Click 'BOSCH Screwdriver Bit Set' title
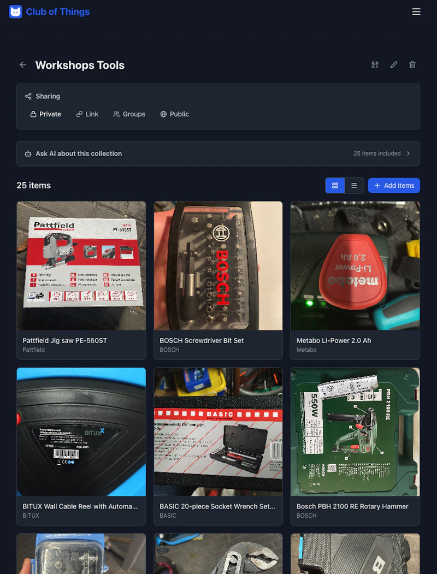 point(202,340)
